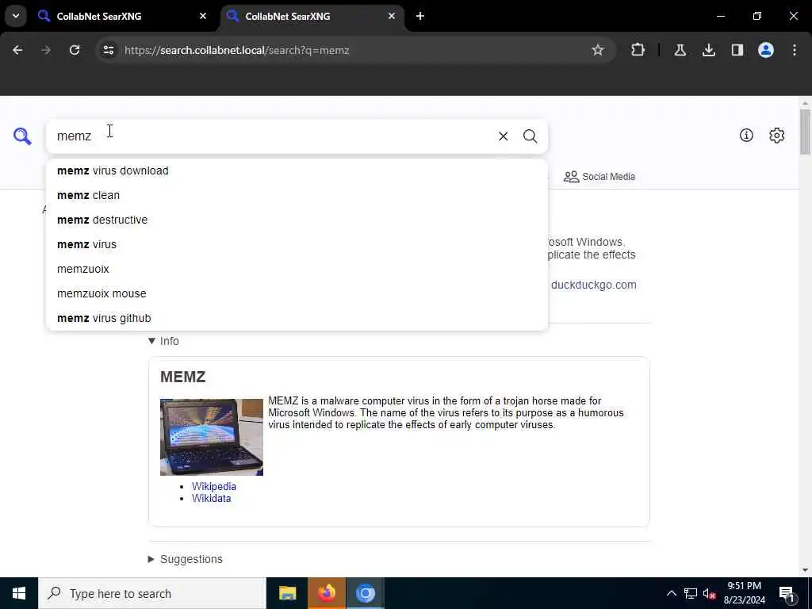This screenshot has height=609, width=812.
Task: Choose suggestion 'memz destructive'
Action: coord(297,220)
